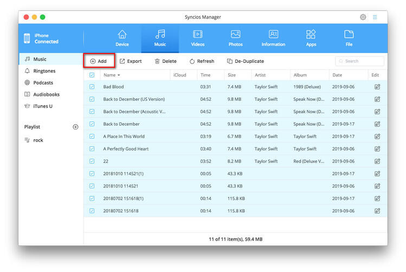Switch to the Music tab
This screenshot has height=272, width=406.
[x=160, y=38]
